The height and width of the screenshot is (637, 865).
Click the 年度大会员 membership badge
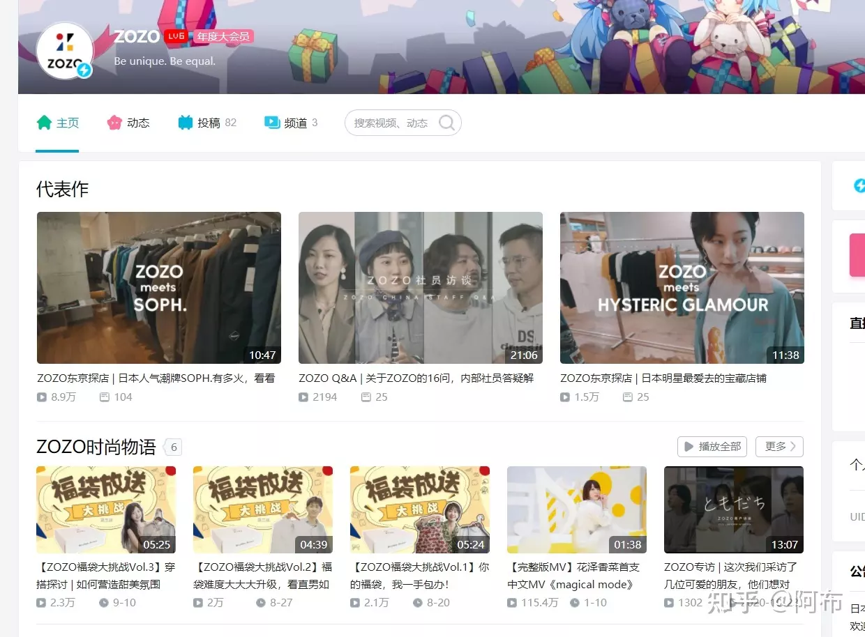tap(223, 36)
